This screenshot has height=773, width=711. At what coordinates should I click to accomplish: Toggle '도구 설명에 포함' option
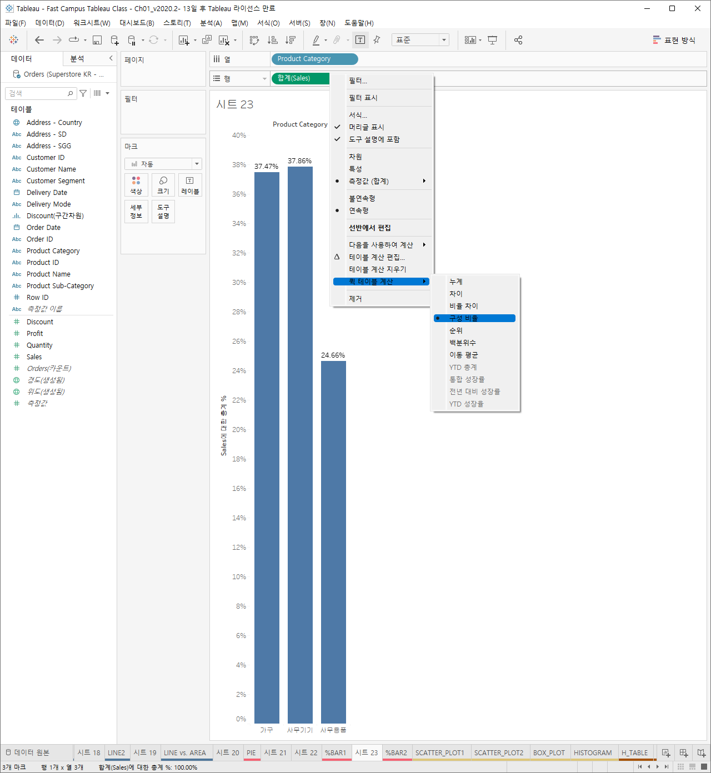pos(381,139)
